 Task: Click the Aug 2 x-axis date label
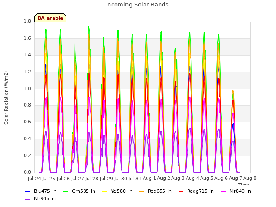pos(163,178)
